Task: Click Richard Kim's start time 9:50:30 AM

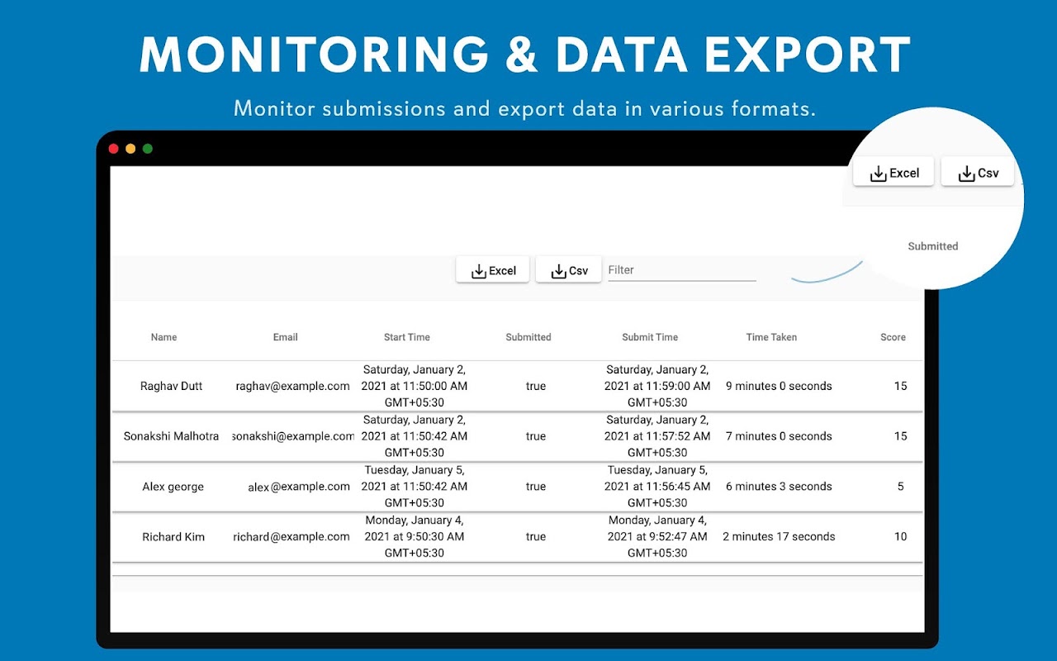Action: coord(415,536)
